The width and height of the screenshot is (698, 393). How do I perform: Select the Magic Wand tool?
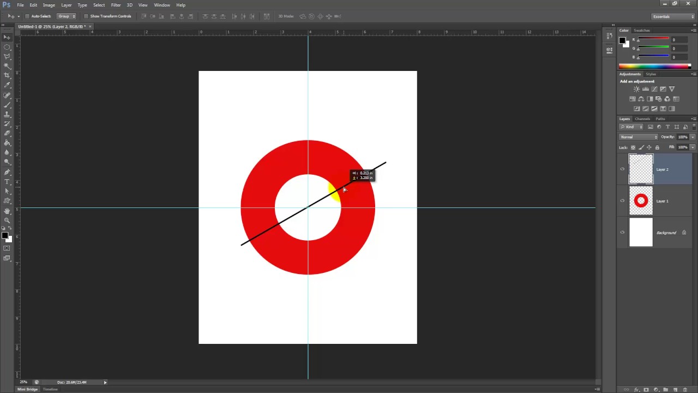[x=7, y=66]
